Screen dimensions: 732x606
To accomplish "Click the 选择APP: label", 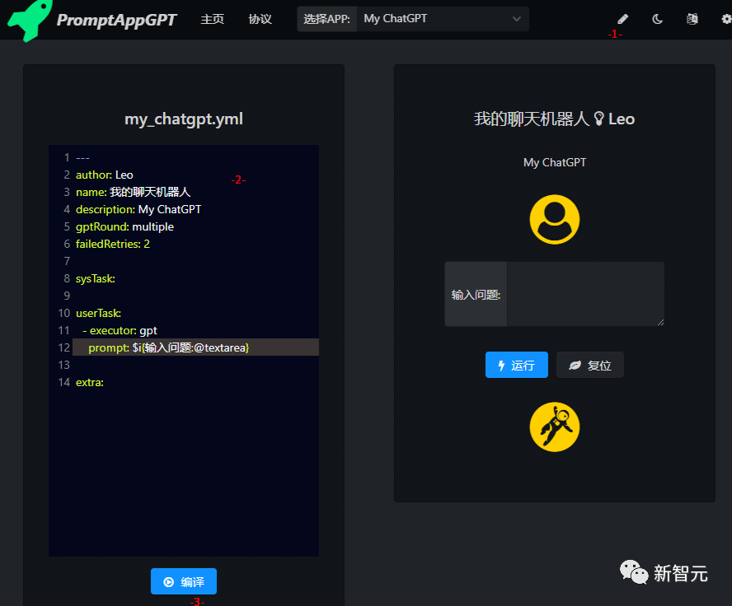I will [326, 19].
